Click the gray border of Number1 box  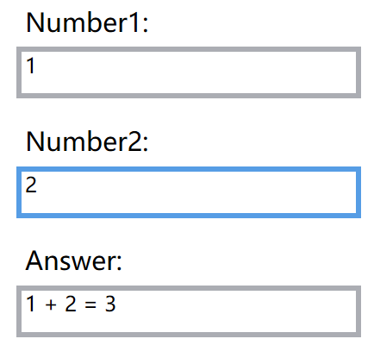[189, 49]
